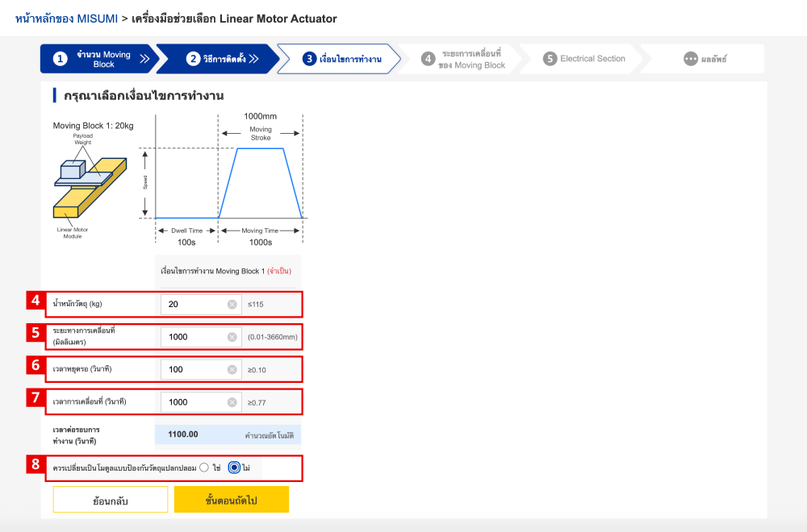This screenshot has height=532, width=807.
Task: Click the linear motor module illustration
Action: (x=90, y=188)
